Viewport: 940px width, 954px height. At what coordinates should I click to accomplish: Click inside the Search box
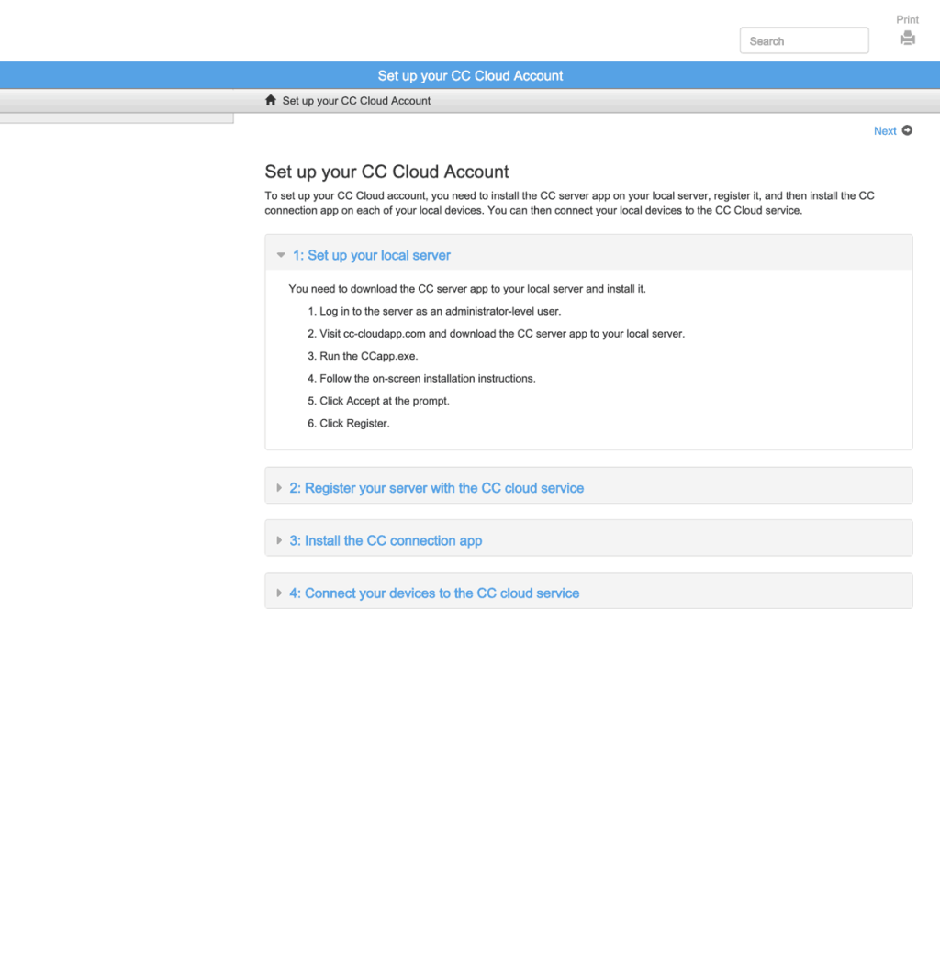[803, 40]
